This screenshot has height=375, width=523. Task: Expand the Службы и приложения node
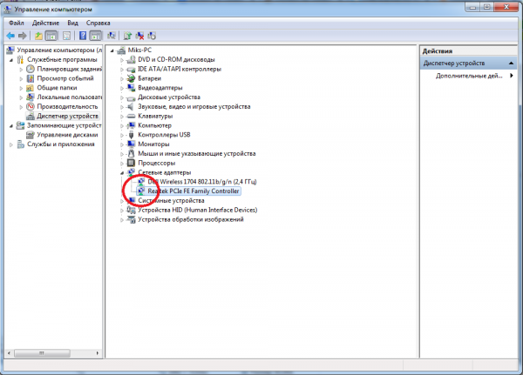coord(11,144)
